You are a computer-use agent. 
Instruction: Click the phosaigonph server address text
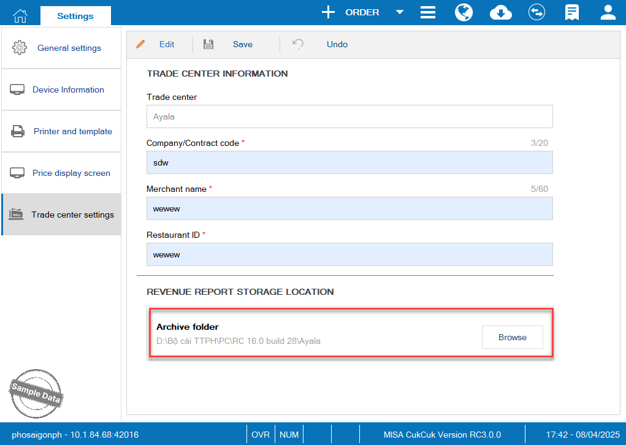pos(75,435)
